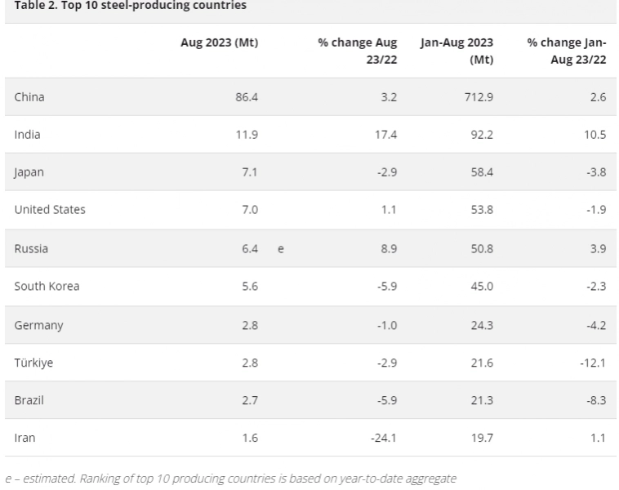This screenshot has width=619, height=490.
Task: Click the Jan-Aug 2023 (Mt) column header
Action: click(456, 51)
